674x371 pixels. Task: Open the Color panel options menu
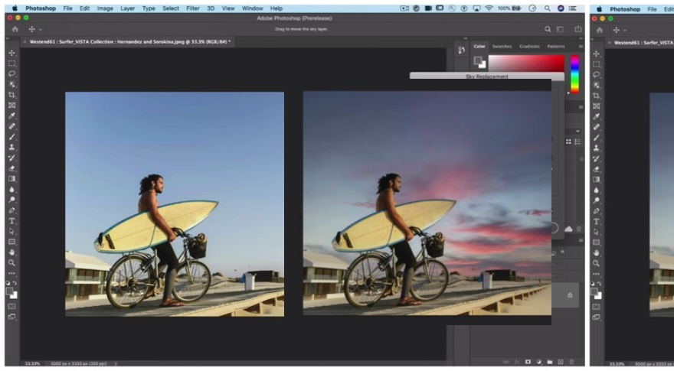(580, 47)
